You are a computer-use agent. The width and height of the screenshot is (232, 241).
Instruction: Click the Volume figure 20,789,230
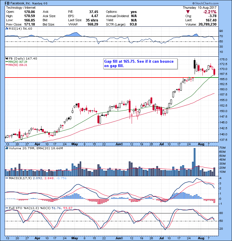coord(207,24)
